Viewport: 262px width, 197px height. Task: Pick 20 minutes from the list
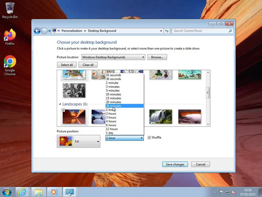[125, 102]
